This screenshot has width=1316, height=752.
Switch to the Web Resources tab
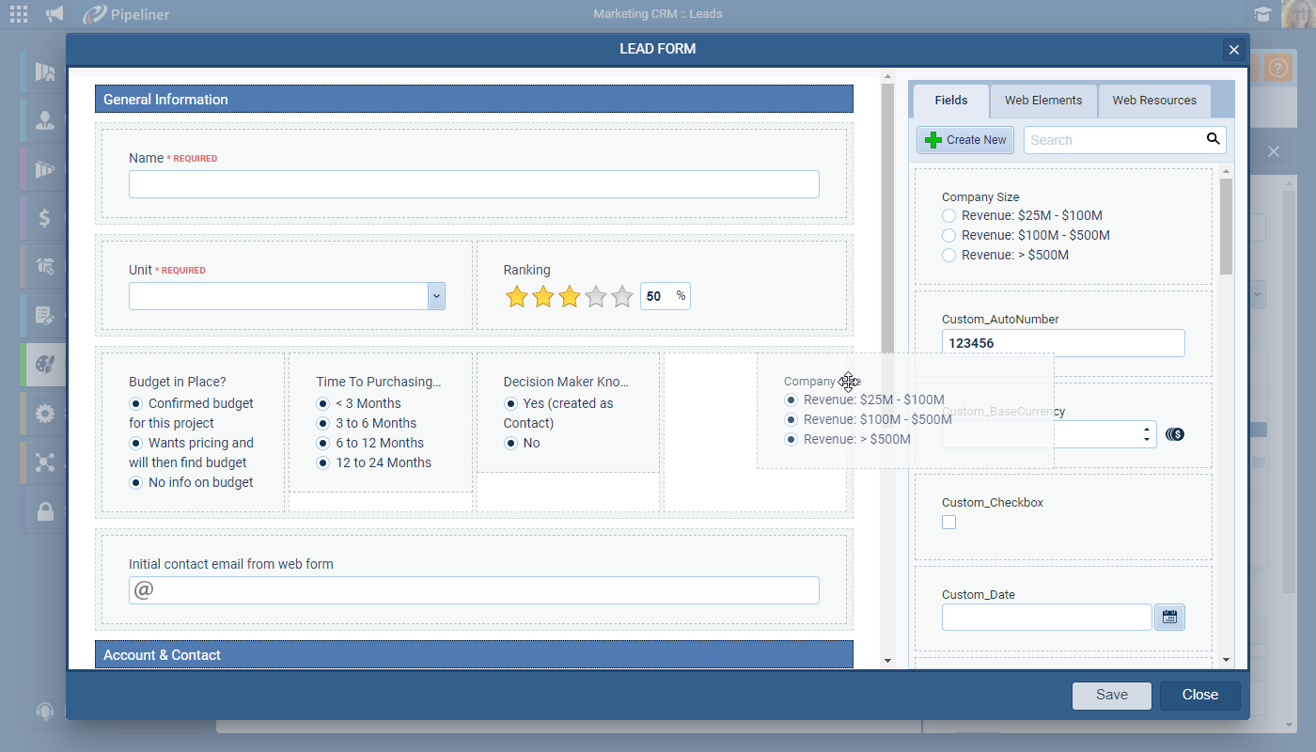(1153, 101)
